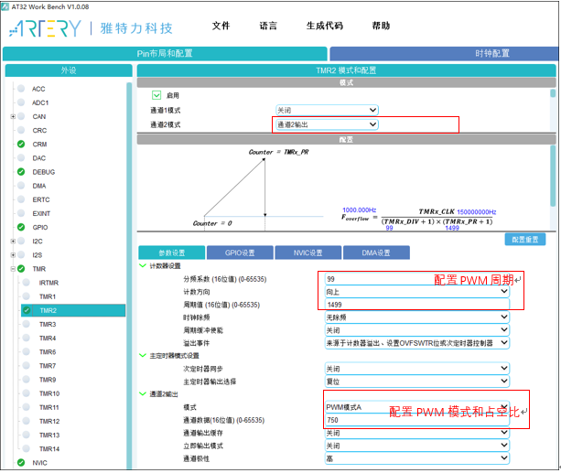
Task: Open the 帮助 menu
Action: click(x=381, y=26)
